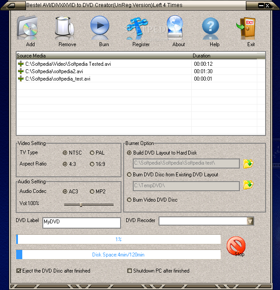Stop the conversion with red Stop button
The image size is (280, 290).
point(236,246)
